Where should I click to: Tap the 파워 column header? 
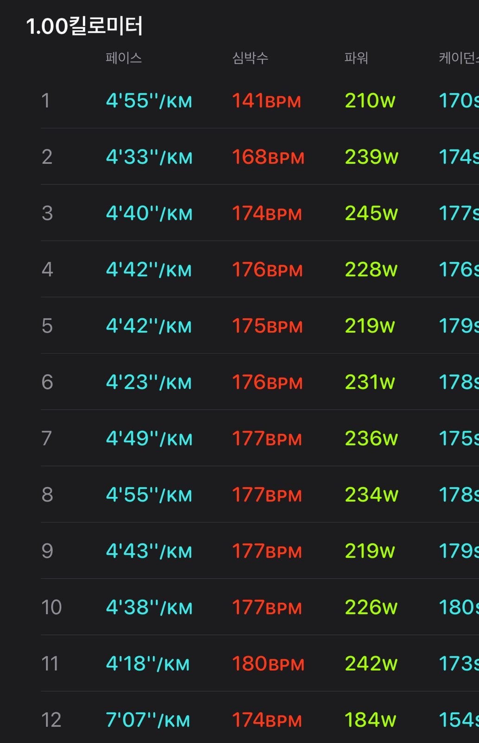[356, 58]
